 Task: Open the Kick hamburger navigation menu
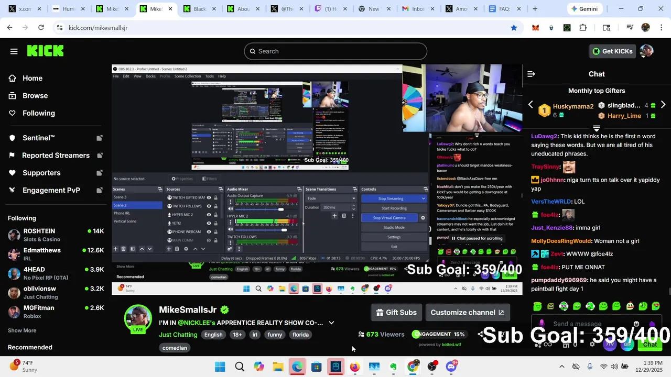click(14, 51)
